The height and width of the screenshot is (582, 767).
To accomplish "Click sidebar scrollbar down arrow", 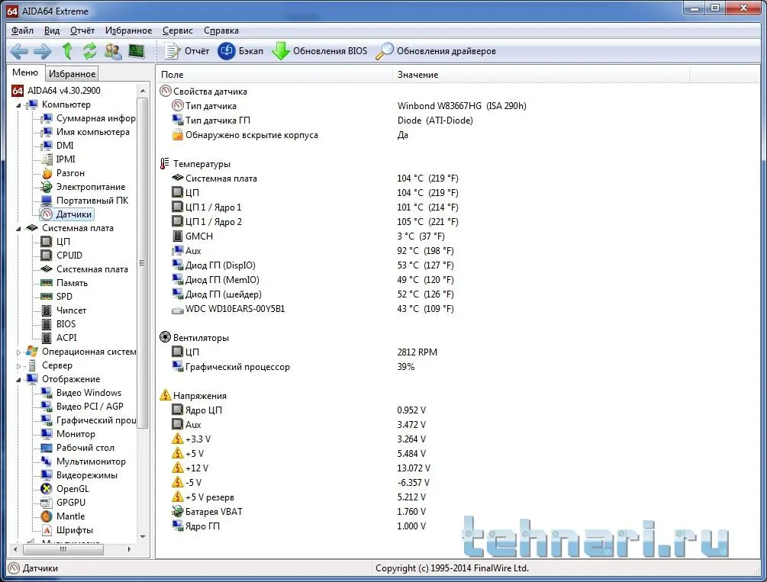I will pos(143,537).
